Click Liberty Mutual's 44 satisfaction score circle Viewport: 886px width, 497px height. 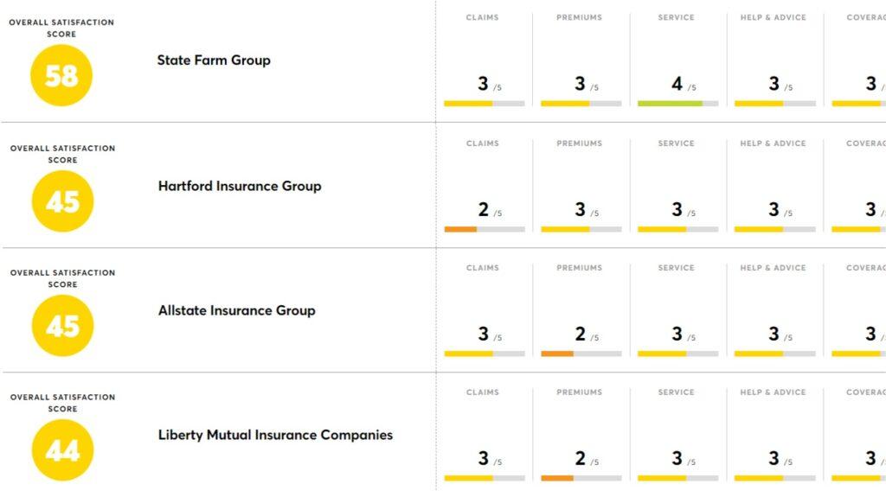click(x=62, y=450)
